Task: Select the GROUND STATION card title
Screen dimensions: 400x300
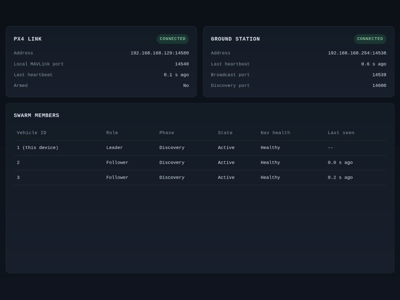Action: (x=235, y=39)
